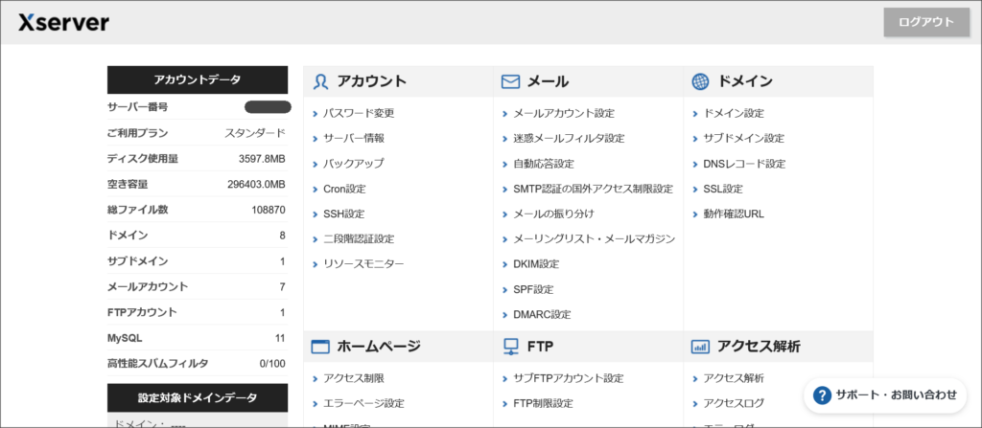Click the ホームページ section window icon
Viewport: 982px width, 428px height.
coord(320,347)
